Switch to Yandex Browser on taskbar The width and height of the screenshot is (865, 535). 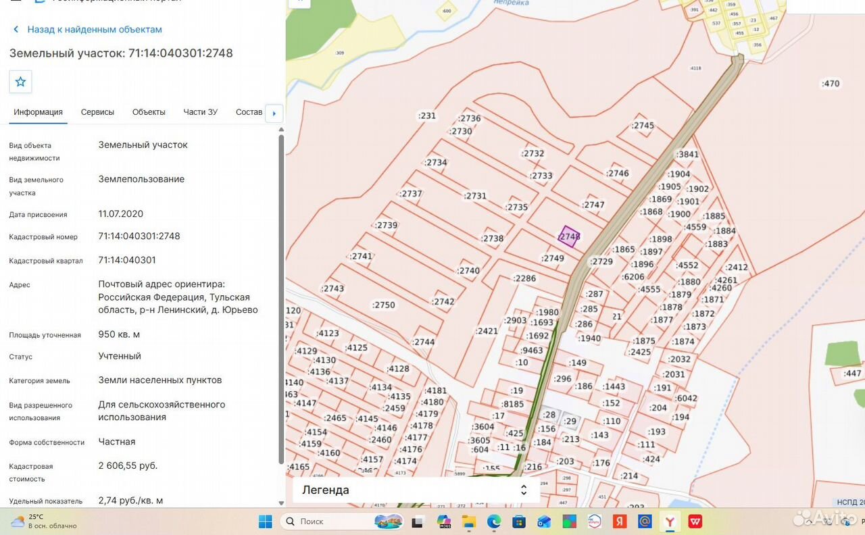(669, 521)
